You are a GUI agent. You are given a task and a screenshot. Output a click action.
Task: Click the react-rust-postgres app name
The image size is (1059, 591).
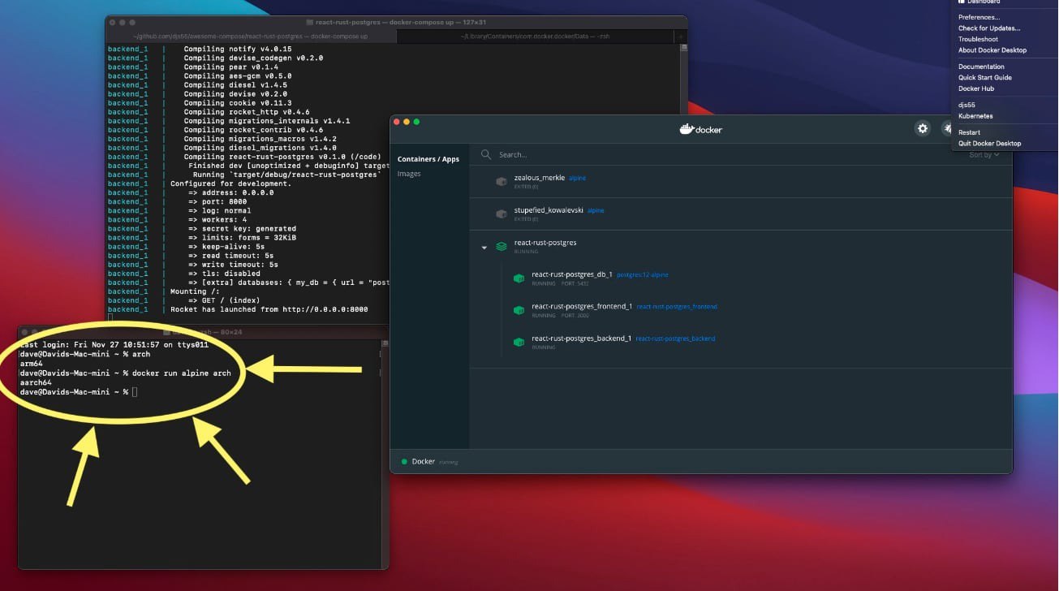(545, 243)
